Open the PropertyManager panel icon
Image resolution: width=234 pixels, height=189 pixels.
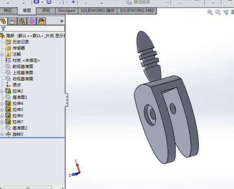[x=13, y=21]
